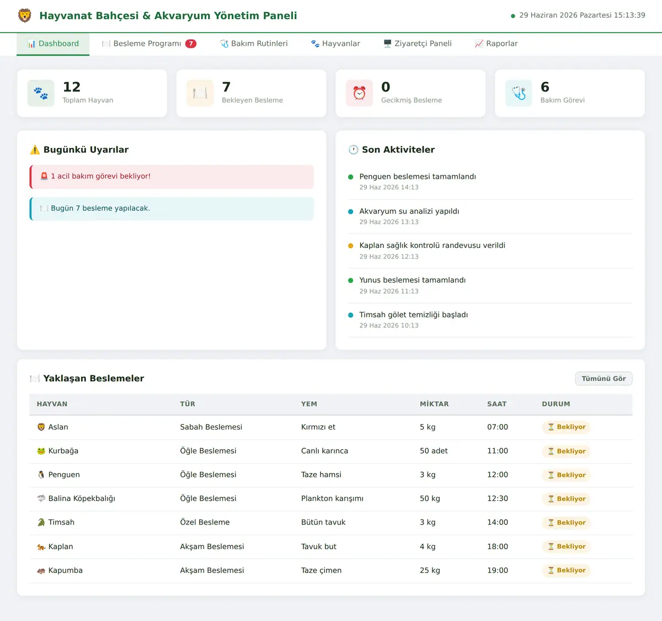Click the frog icon in Kurbağa row
This screenshot has width=662, height=621.
[41, 451]
